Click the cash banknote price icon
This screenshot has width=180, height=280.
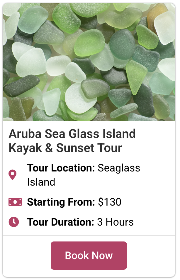click(x=15, y=202)
